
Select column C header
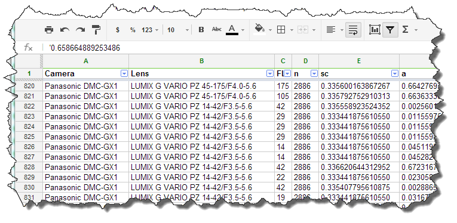click(x=283, y=61)
